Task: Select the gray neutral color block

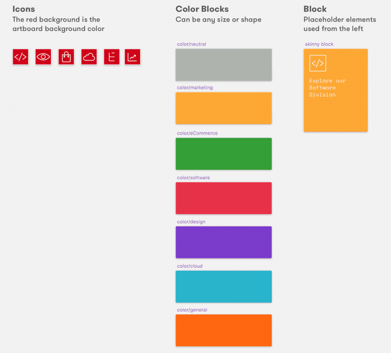Action: (x=224, y=65)
